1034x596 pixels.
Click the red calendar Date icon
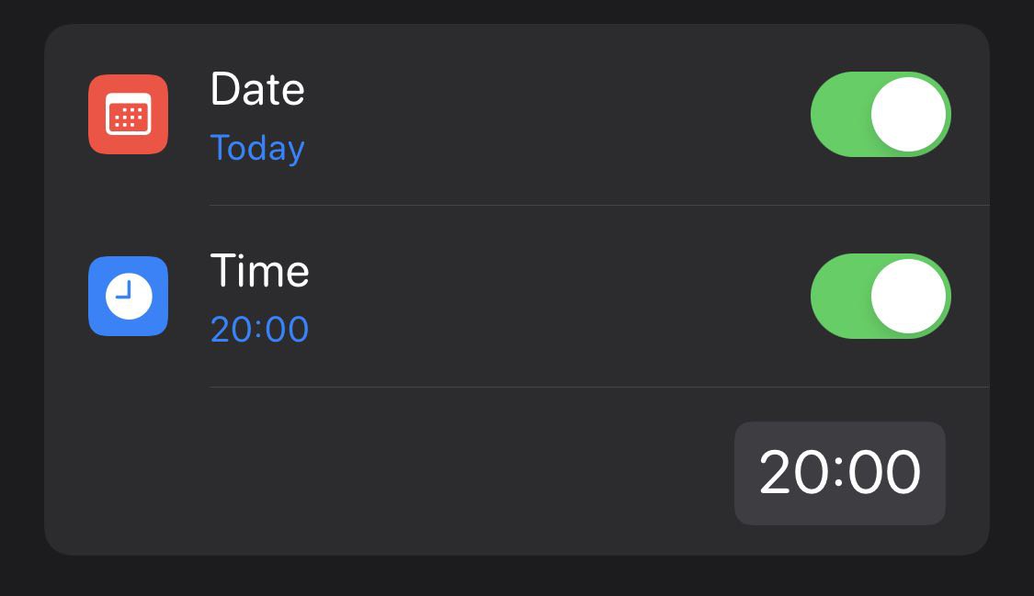[128, 114]
